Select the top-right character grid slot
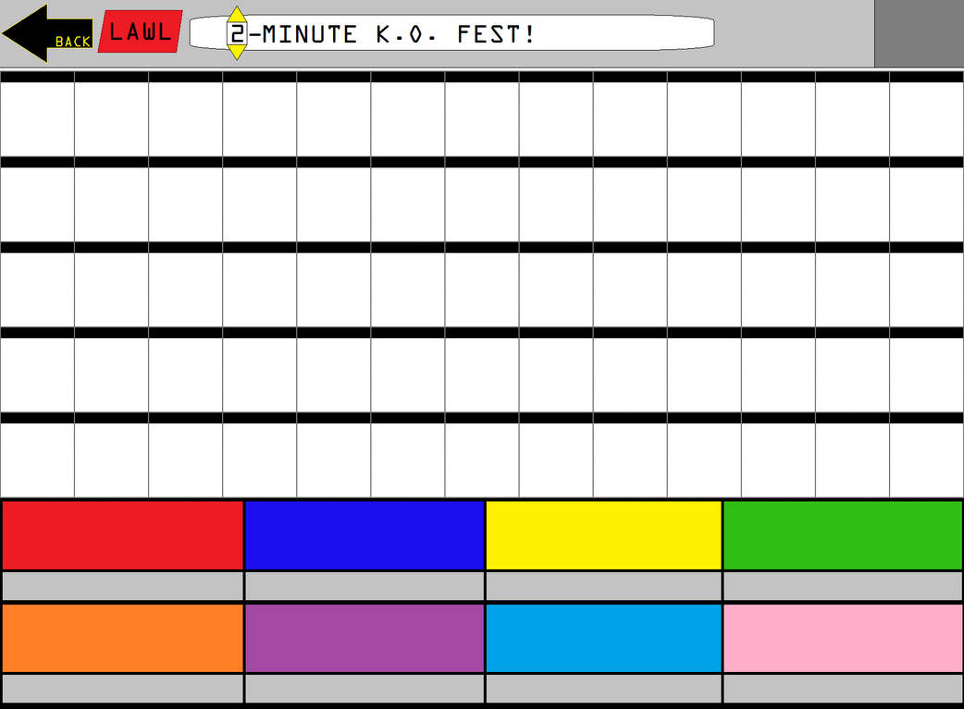 point(925,118)
